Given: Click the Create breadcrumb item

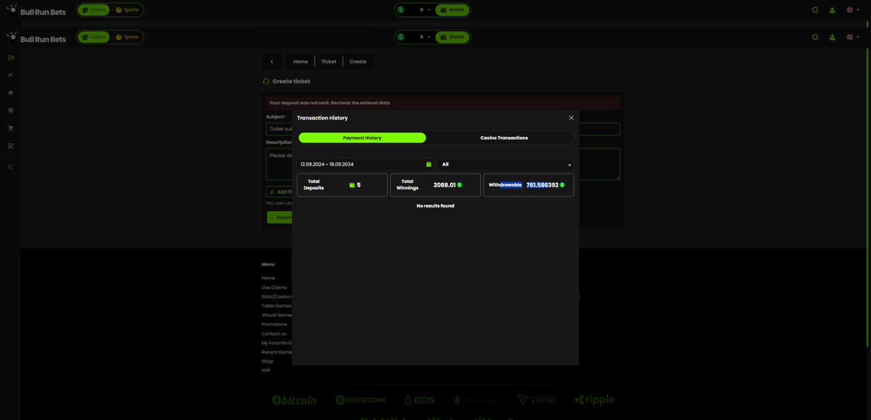Looking at the screenshot, I should 358,61.
